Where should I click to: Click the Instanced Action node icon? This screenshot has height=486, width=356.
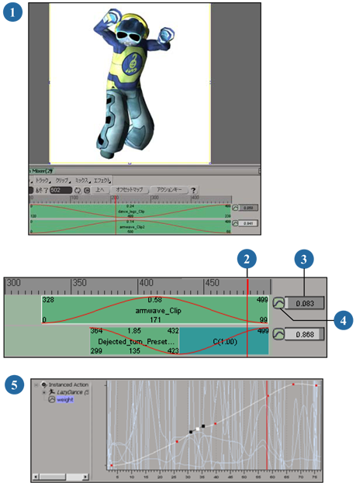click(x=44, y=384)
